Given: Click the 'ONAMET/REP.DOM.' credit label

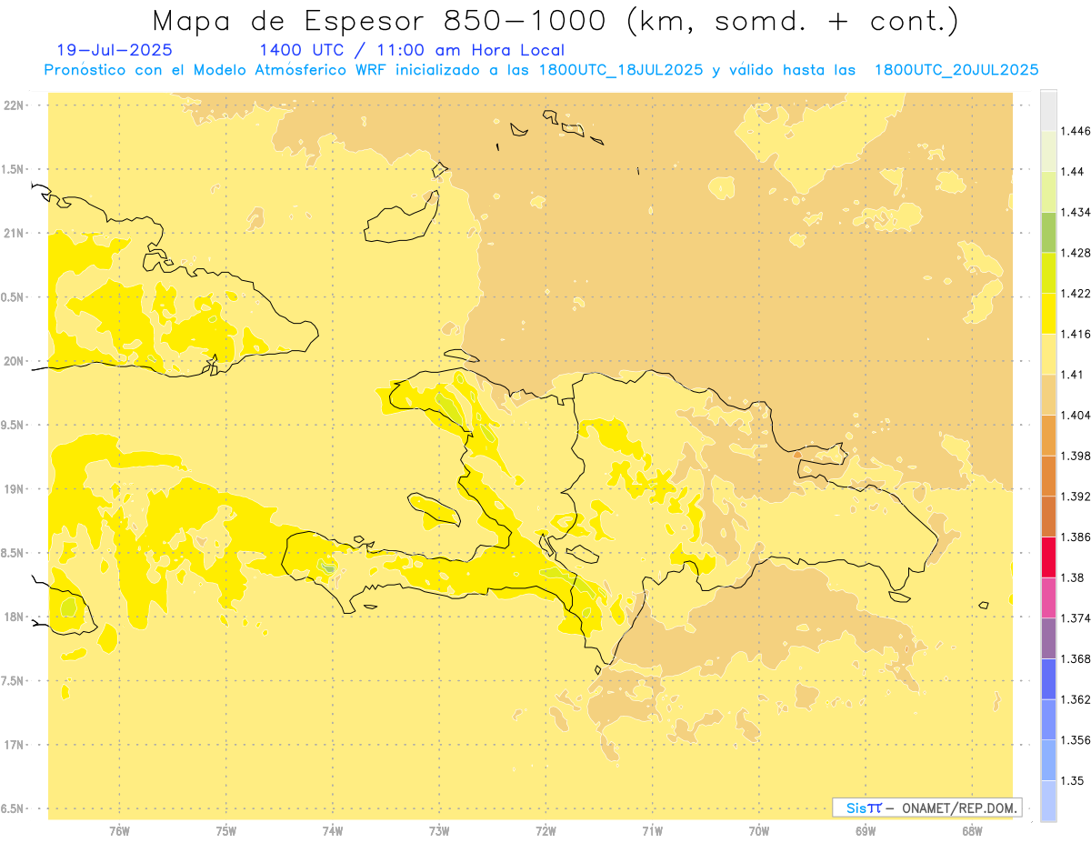Looking at the screenshot, I should 960,808.
